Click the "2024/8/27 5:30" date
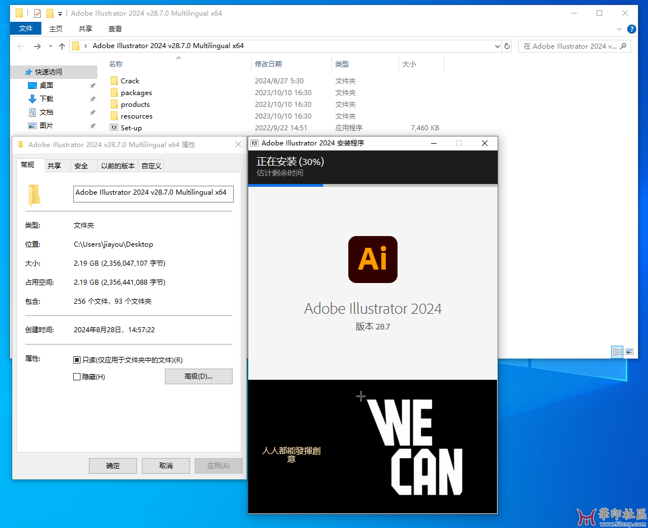Viewport: 648px width, 528px height. click(x=280, y=81)
